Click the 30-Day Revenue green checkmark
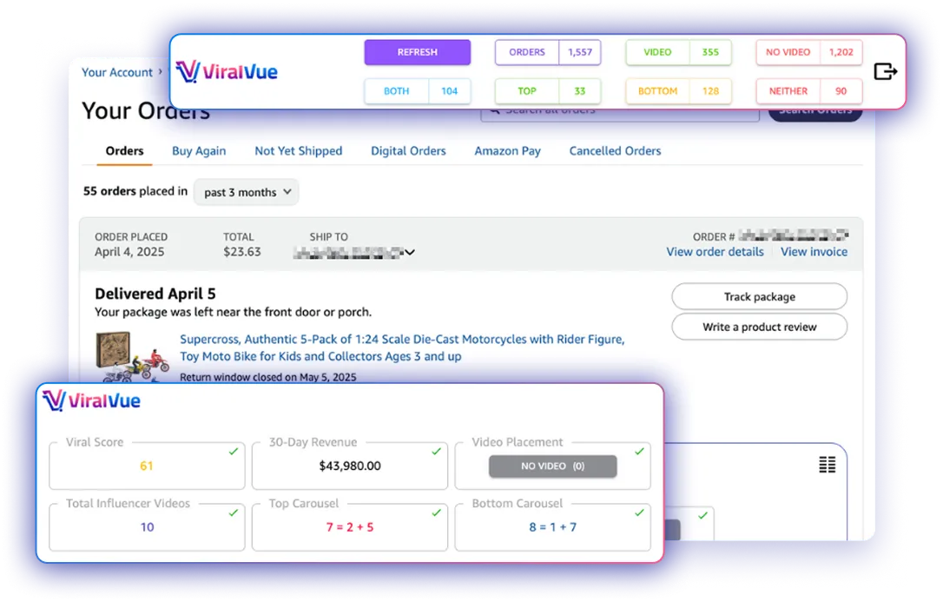This screenshot has height=602, width=943. 437,451
